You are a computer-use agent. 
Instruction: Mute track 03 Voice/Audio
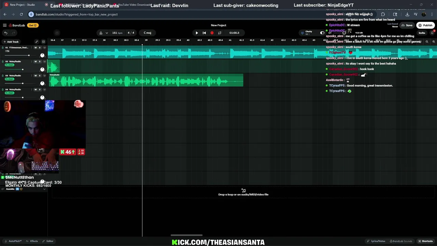click(x=36, y=76)
